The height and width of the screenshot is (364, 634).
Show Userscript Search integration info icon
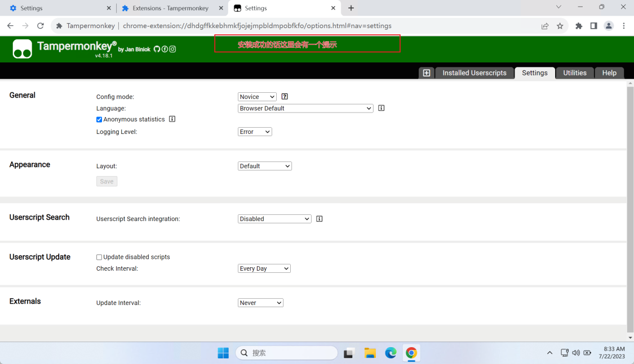320,219
